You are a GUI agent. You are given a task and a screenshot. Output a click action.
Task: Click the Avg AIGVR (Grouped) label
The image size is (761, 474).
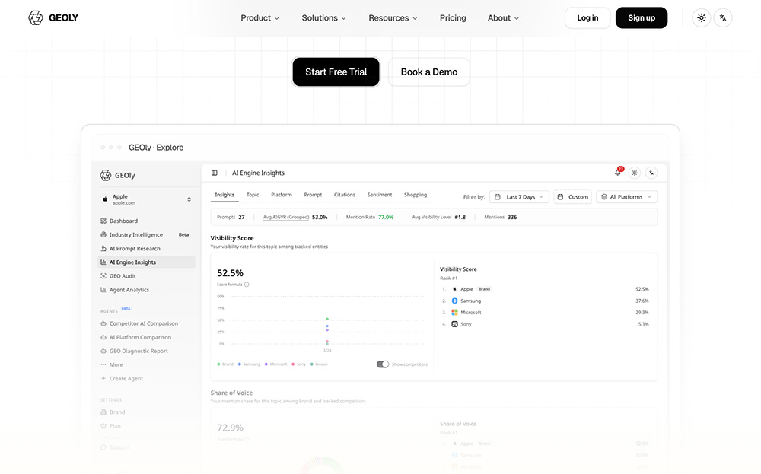click(x=286, y=218)
